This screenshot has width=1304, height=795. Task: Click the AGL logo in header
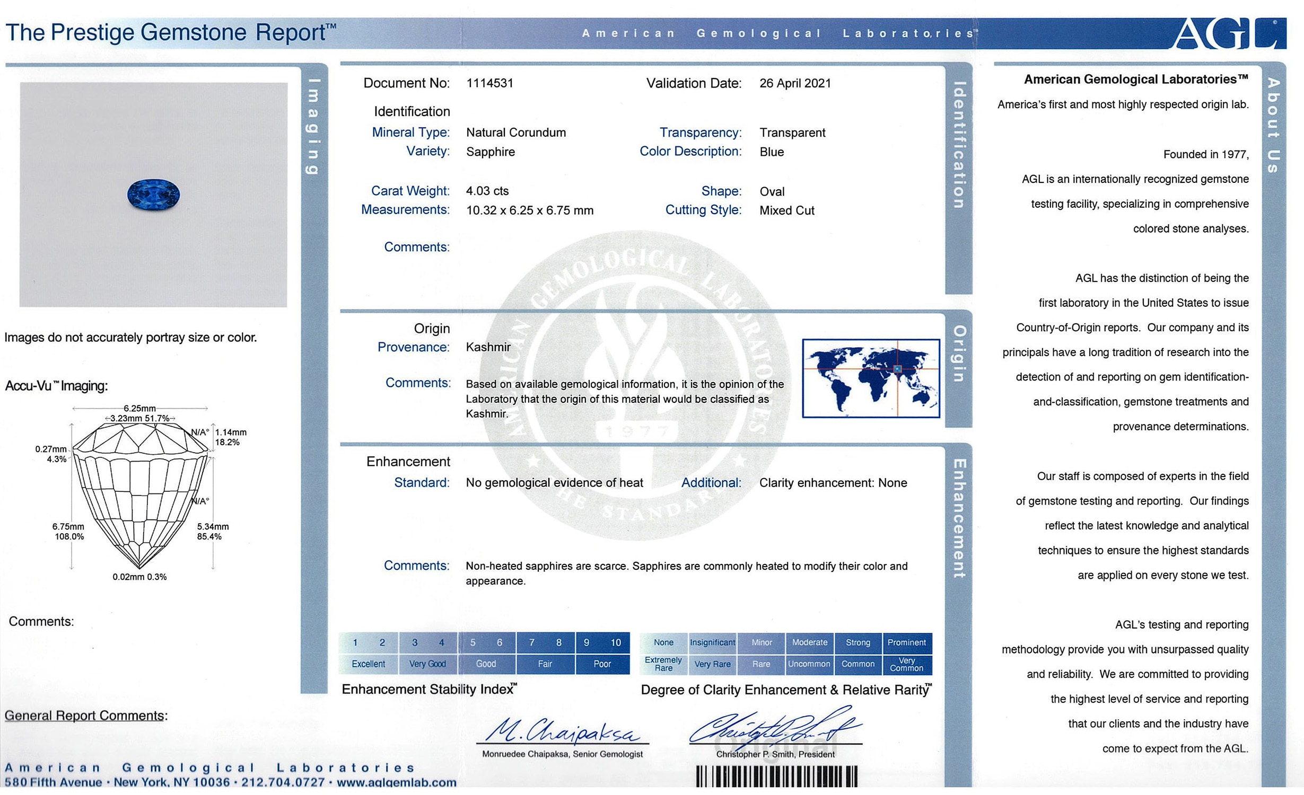coord(1229,34)
